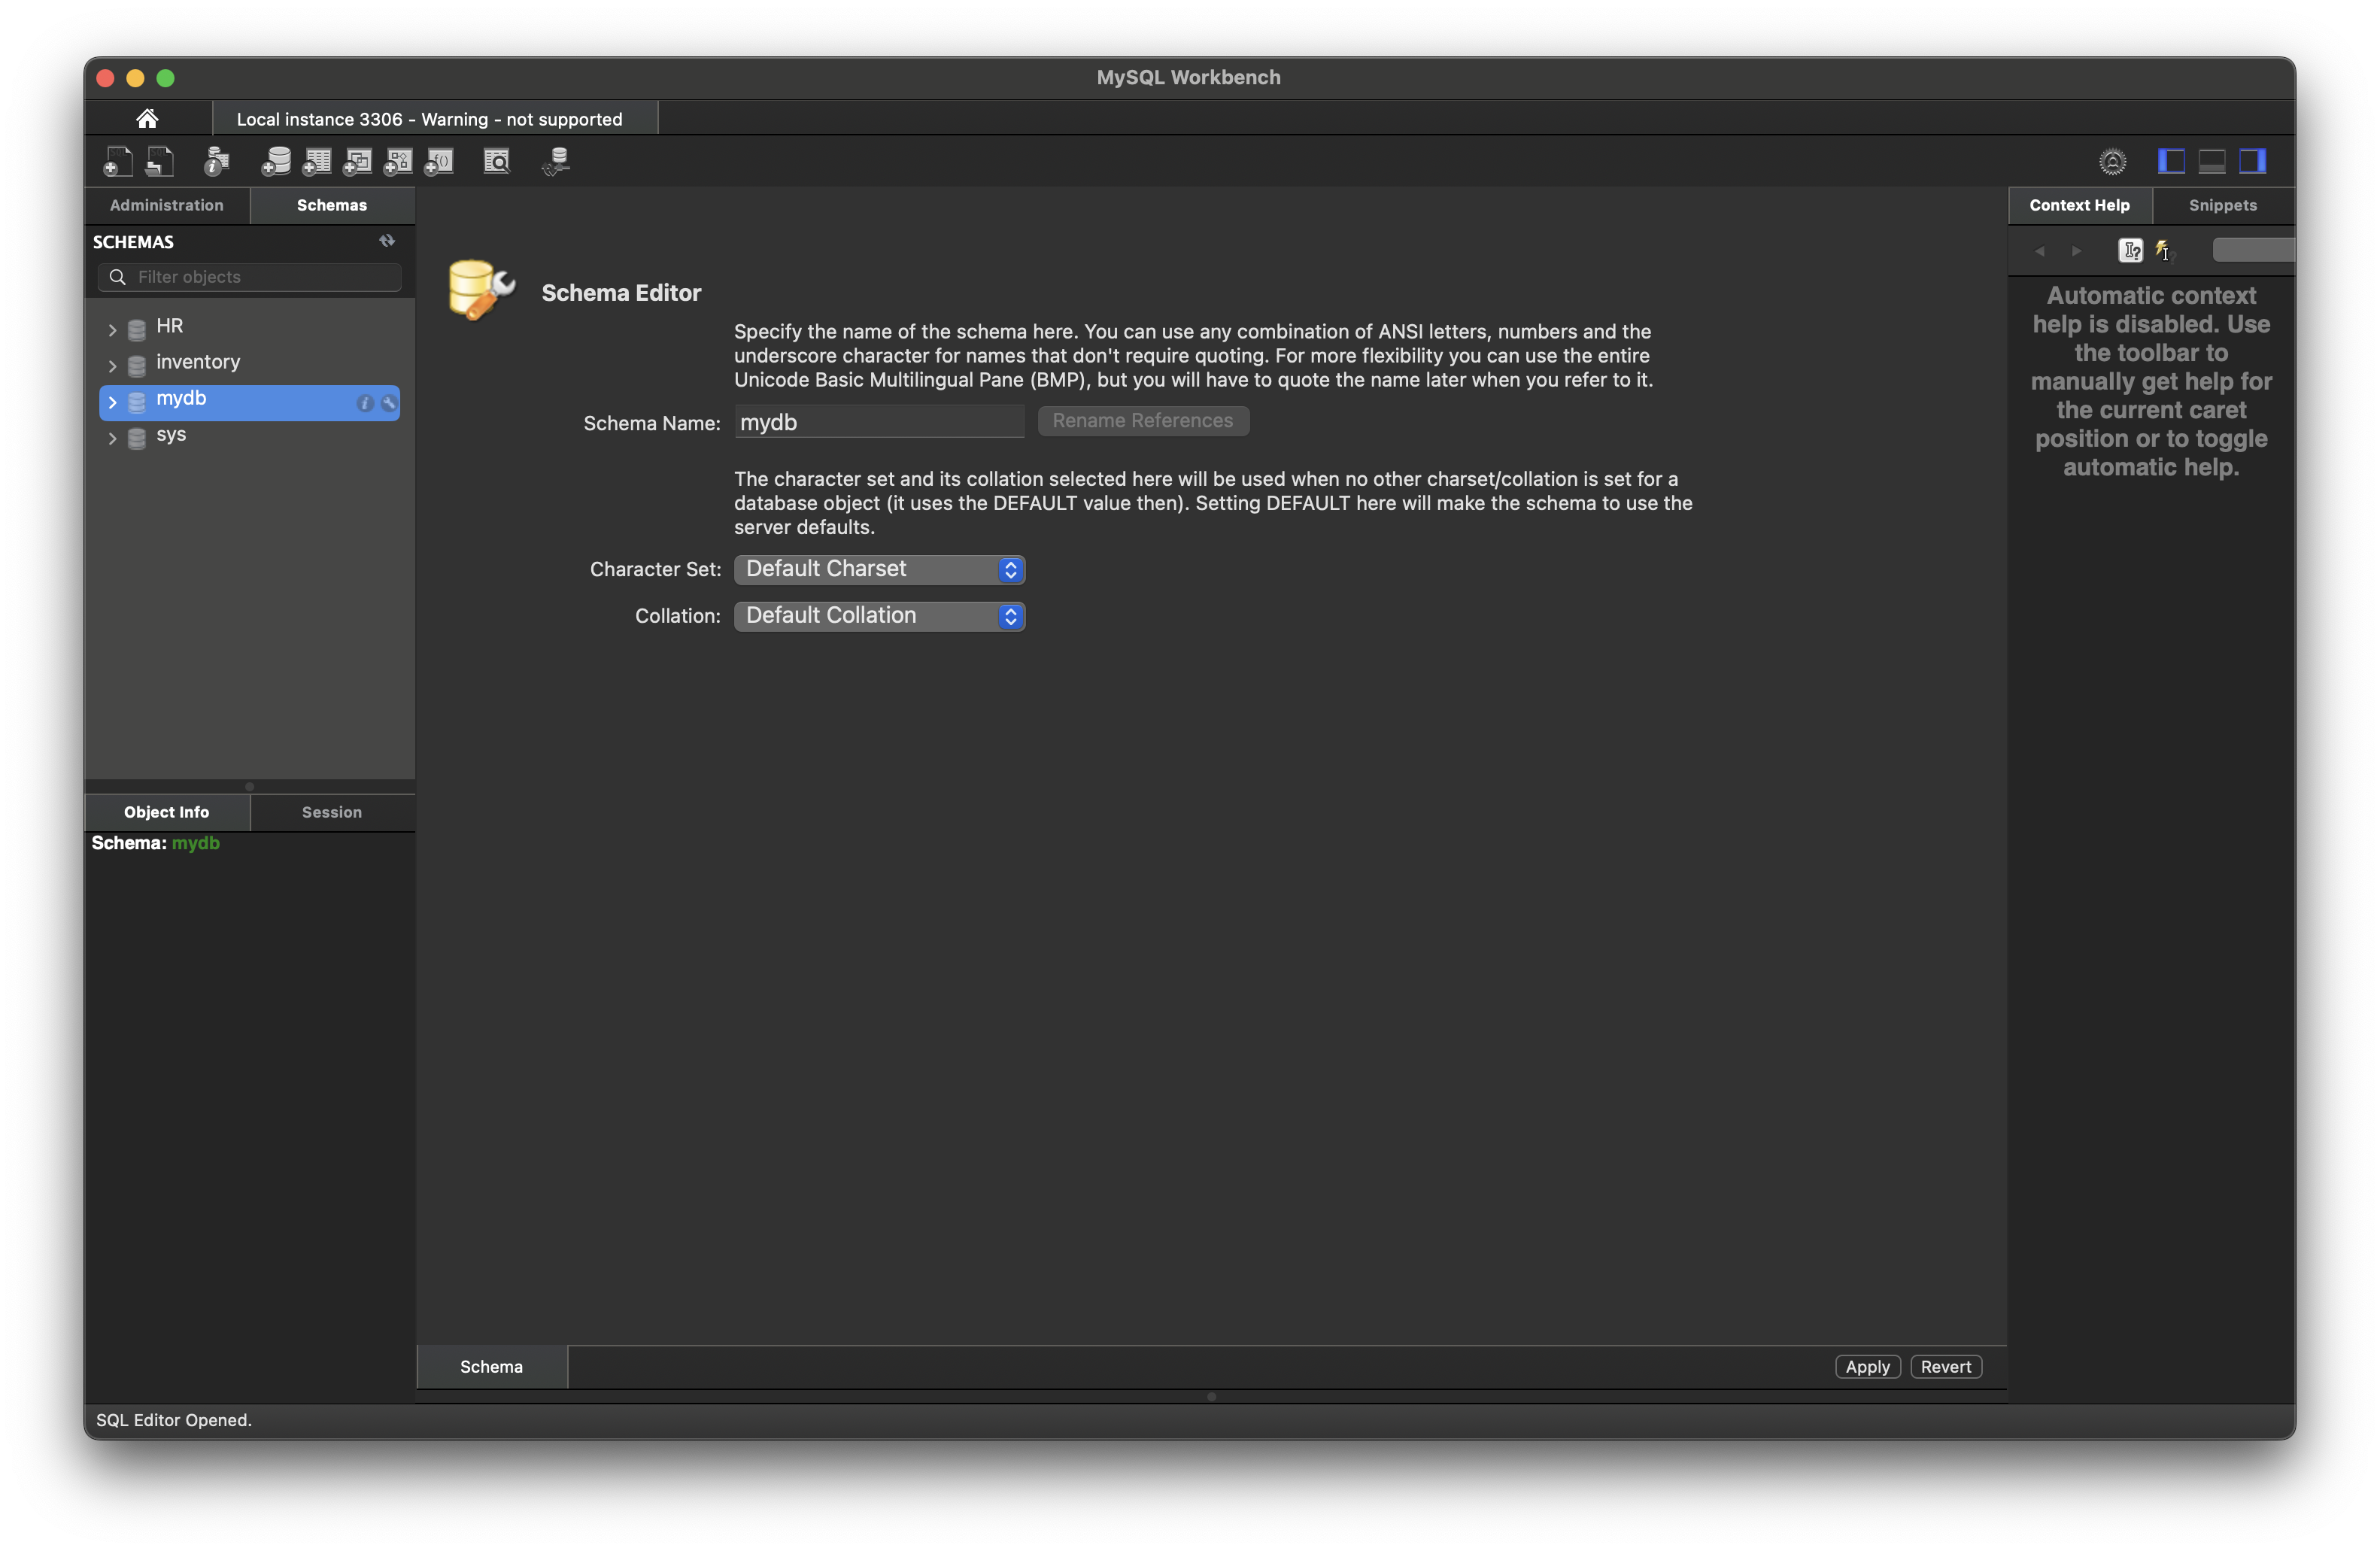Open the object inspector icon
2380x1551 pixels.
216,161
